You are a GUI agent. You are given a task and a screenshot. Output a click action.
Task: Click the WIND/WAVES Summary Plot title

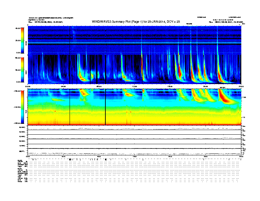(136, 22)
